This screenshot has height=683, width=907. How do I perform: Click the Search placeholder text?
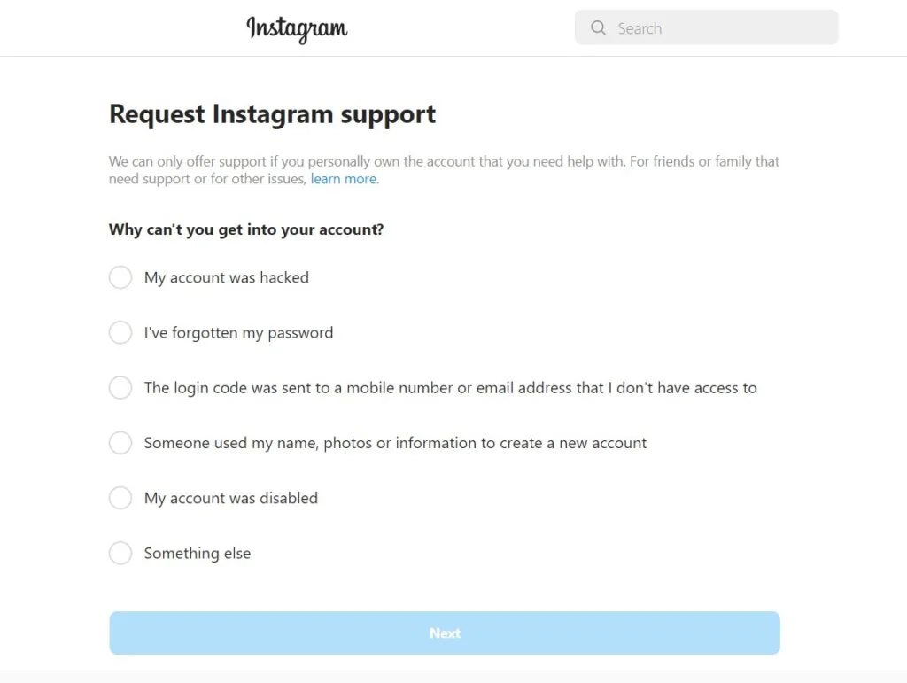pos(640,27)
